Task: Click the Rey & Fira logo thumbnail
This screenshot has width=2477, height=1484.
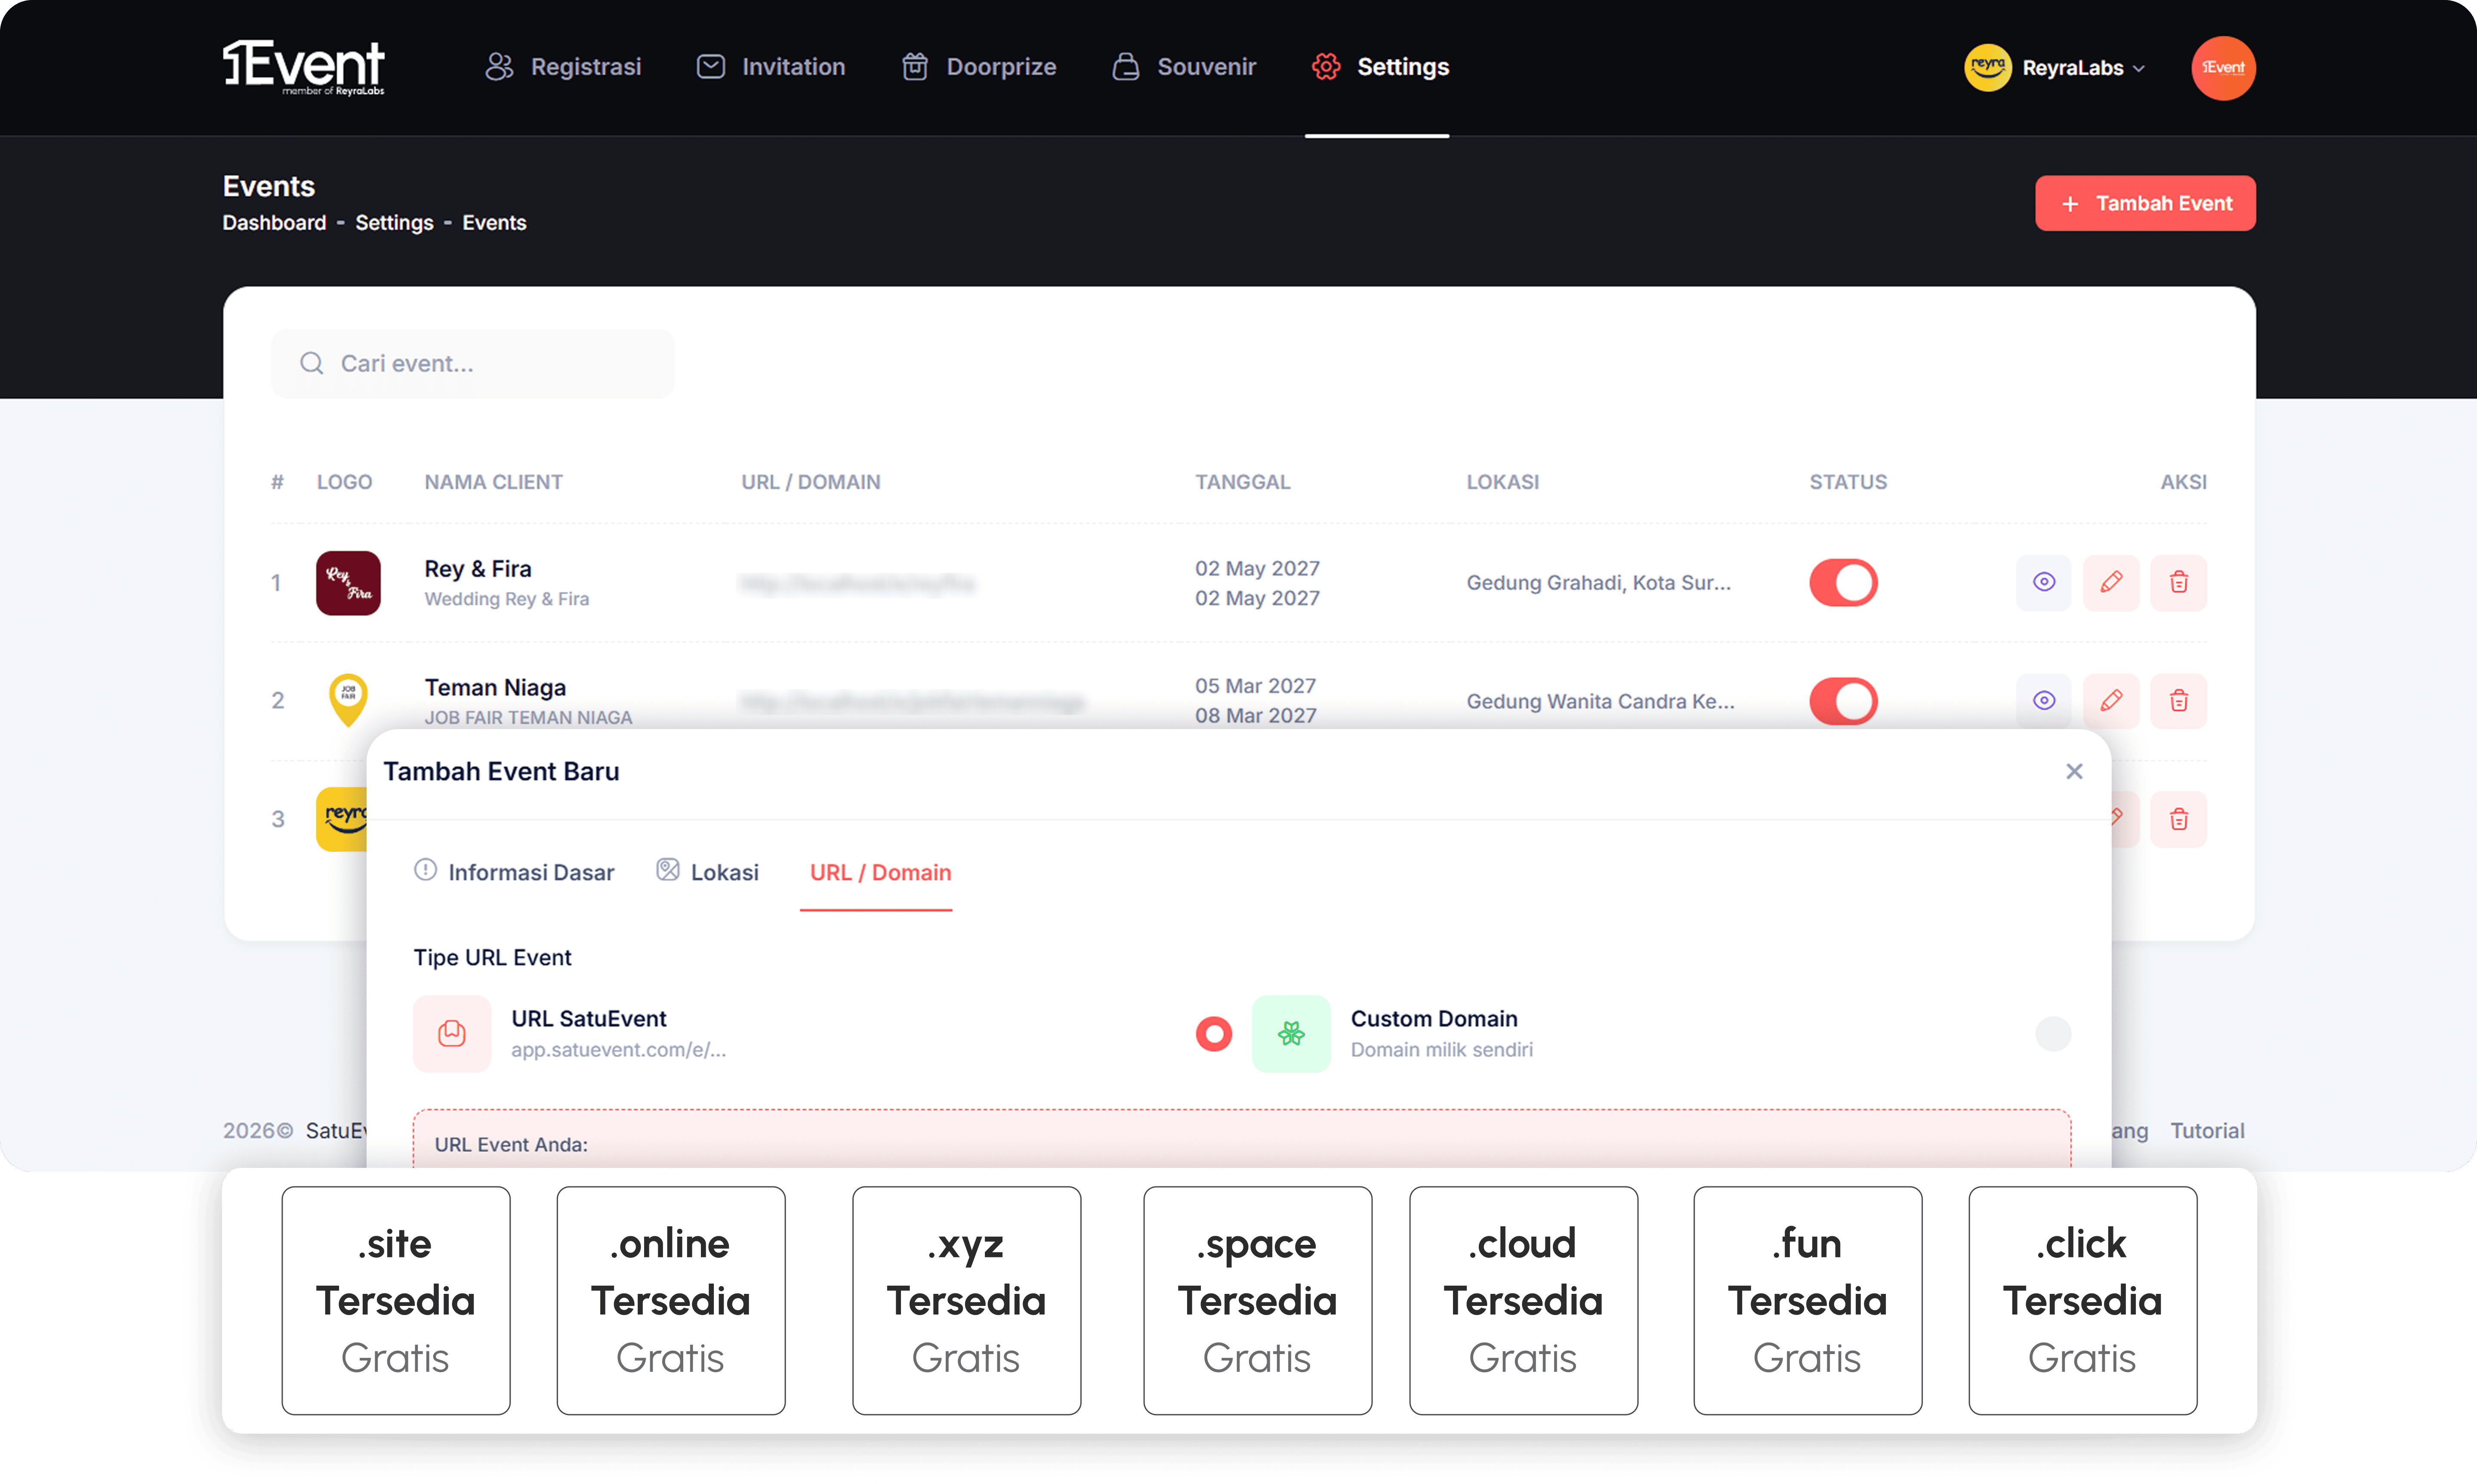Action: coord(348,583)
